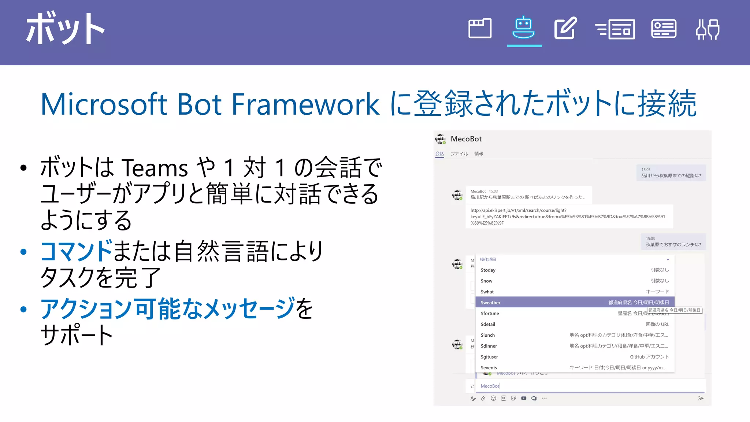Choose the $what command
This screenshot has height=422, width=750.
pos(575,292)
